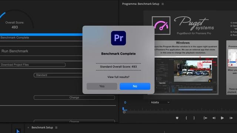This screenshot has height=133, width=237.
Task: Click the Step Forward one frame icon
Action: 231,118
